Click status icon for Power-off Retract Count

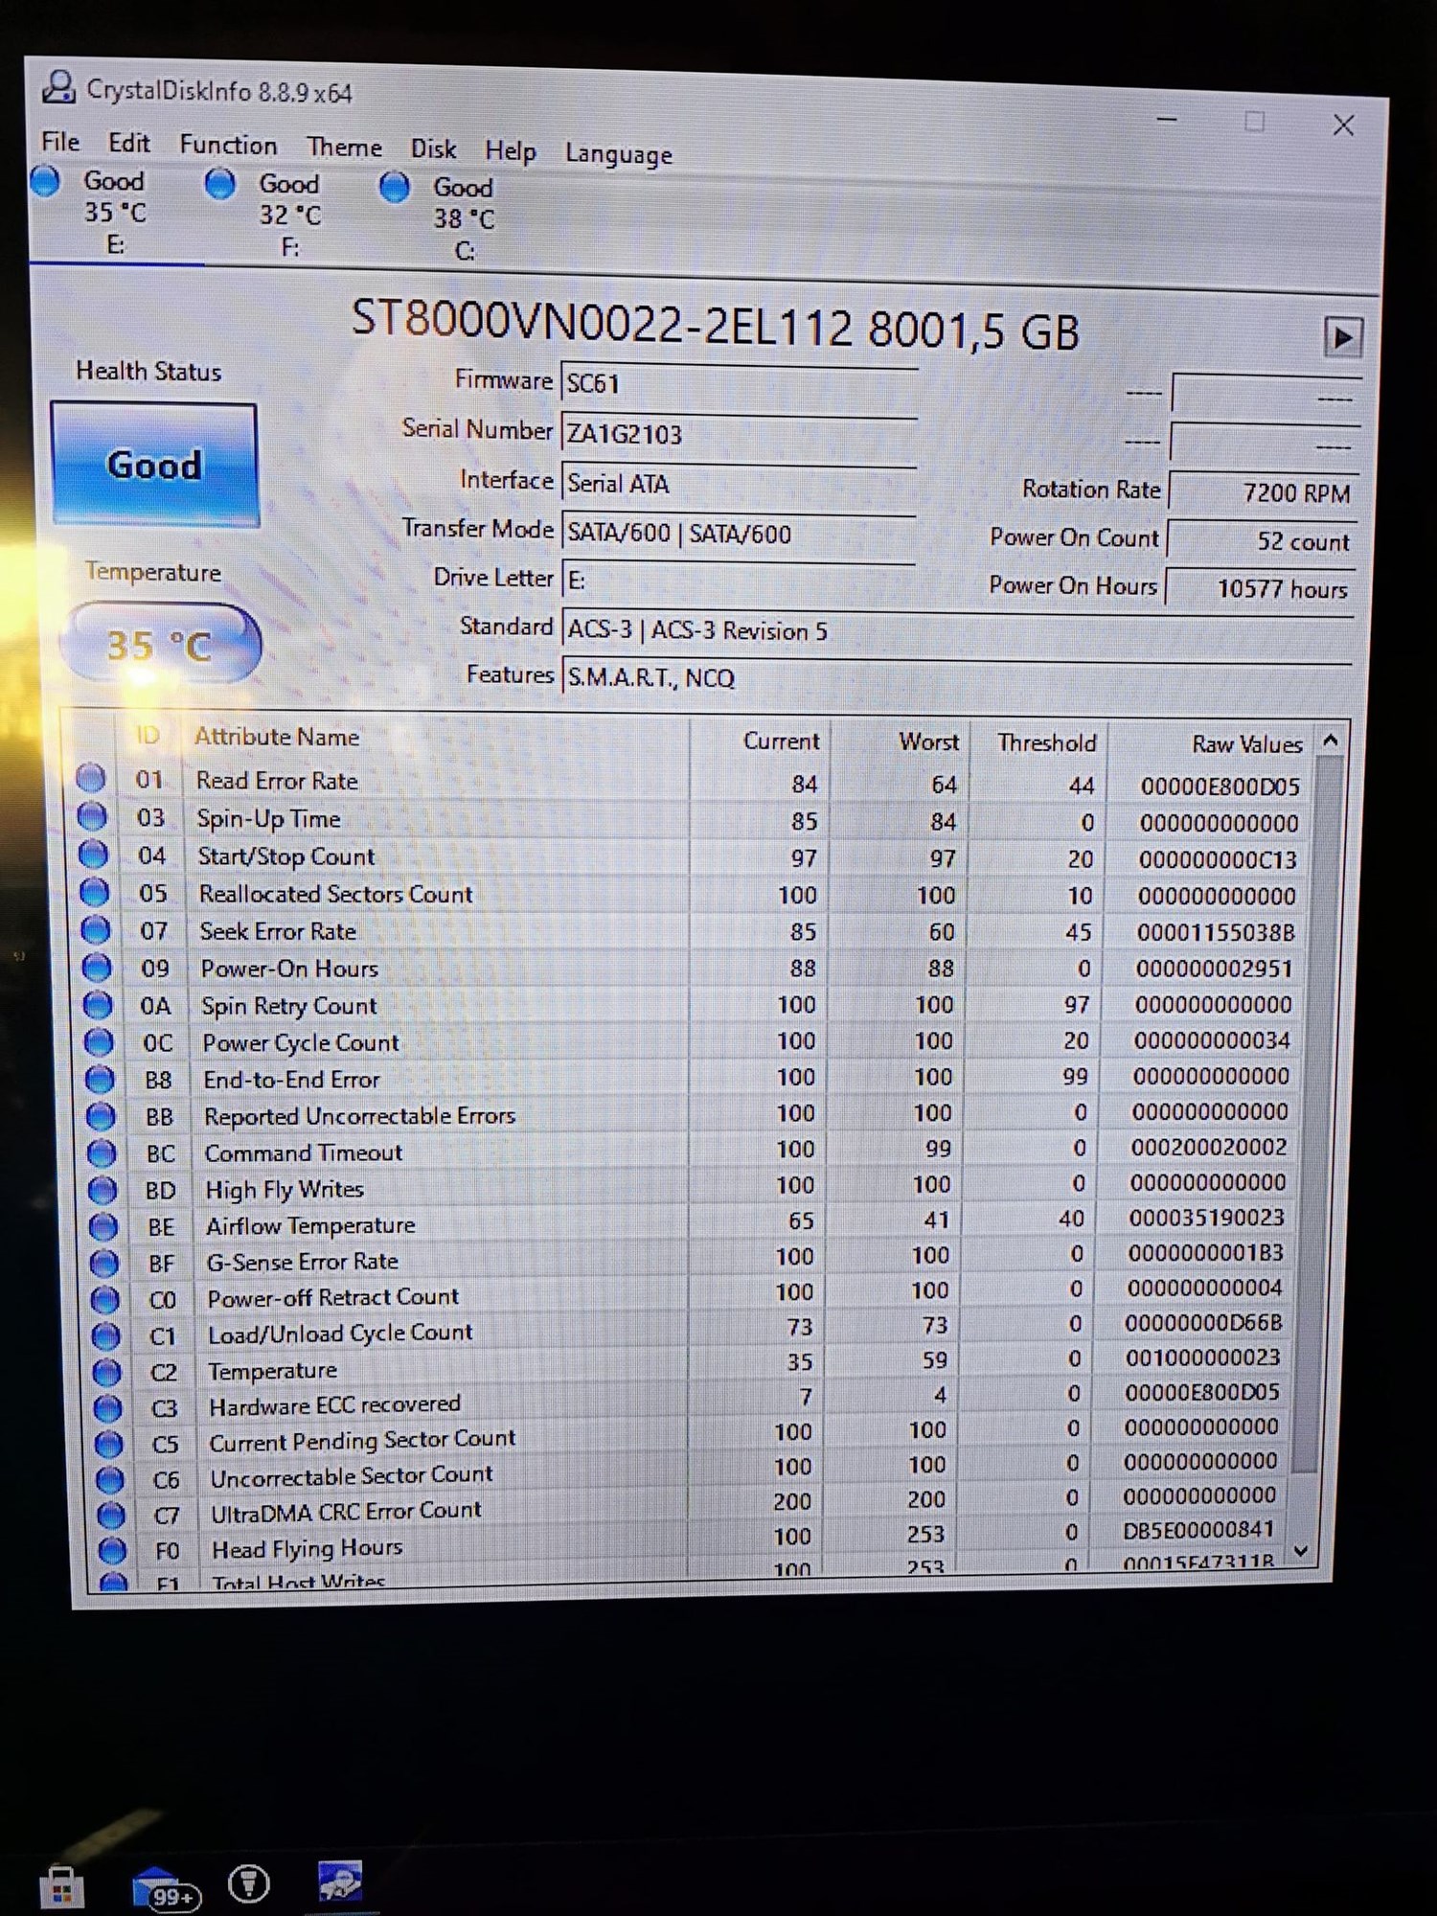(x=104, y=1300)
